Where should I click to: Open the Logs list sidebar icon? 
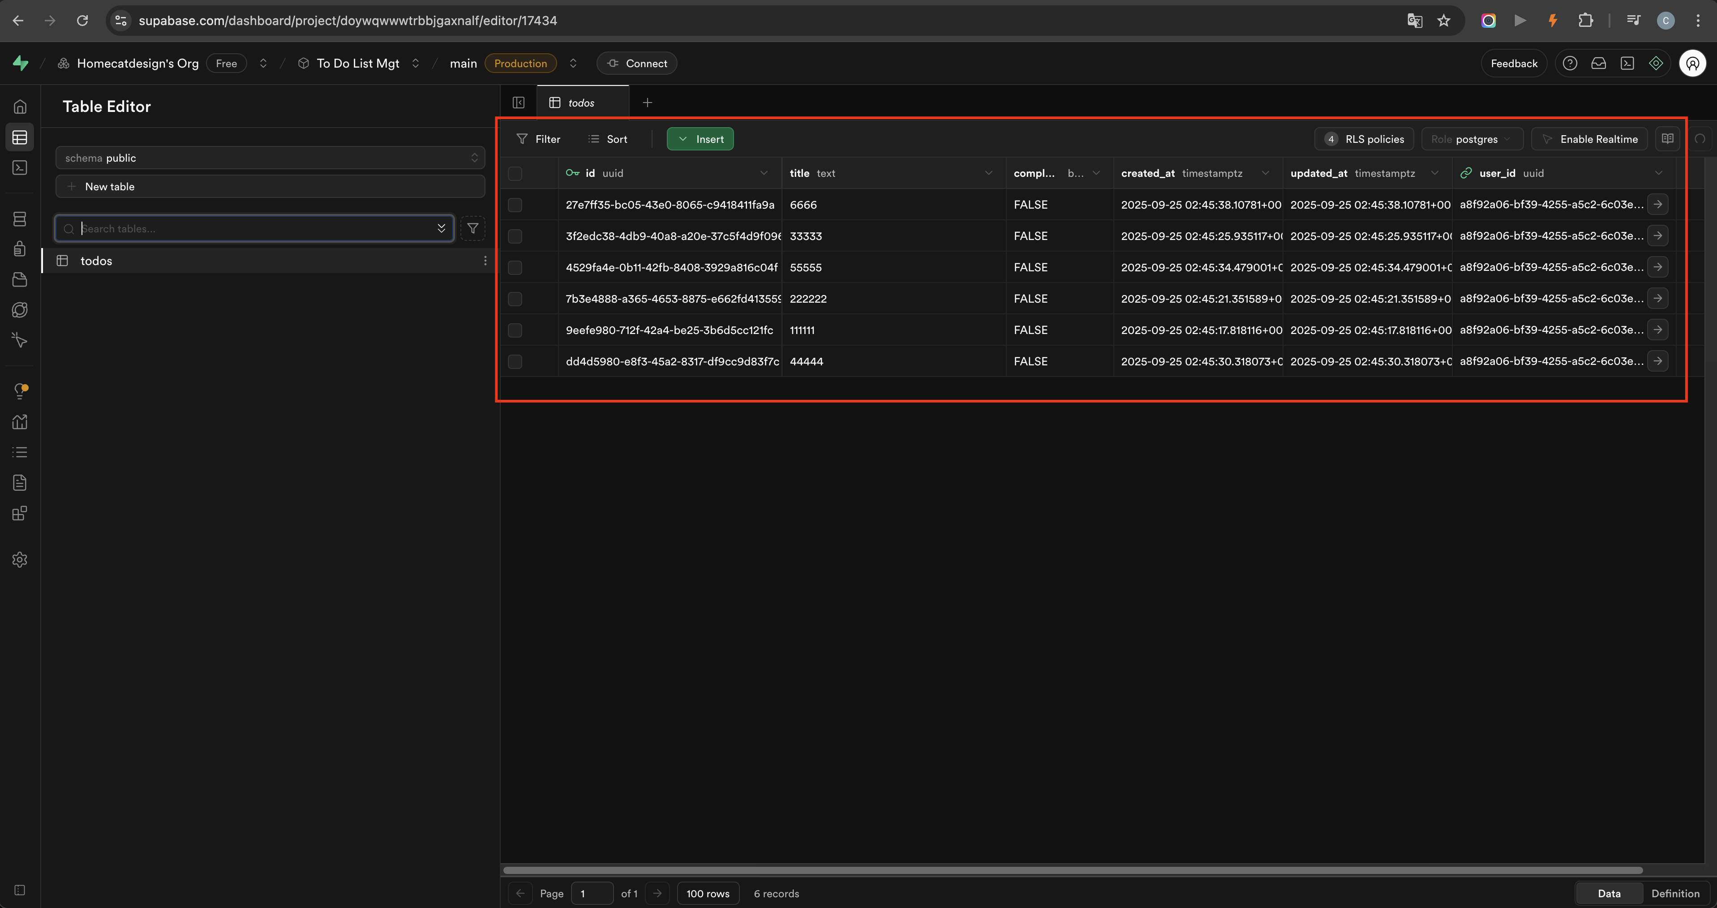[20, 453]
